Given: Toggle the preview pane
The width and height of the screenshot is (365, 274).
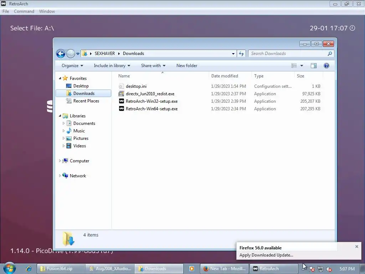Looking at the screenshot, I should [314, 66].
